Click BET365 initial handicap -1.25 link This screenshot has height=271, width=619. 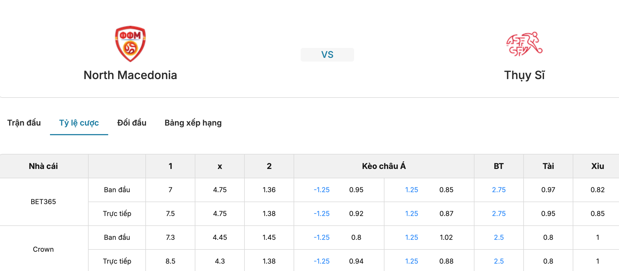[322, 190]
